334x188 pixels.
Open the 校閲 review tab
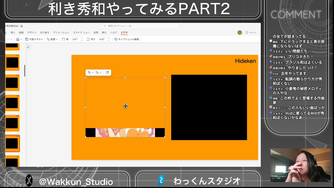96,33
